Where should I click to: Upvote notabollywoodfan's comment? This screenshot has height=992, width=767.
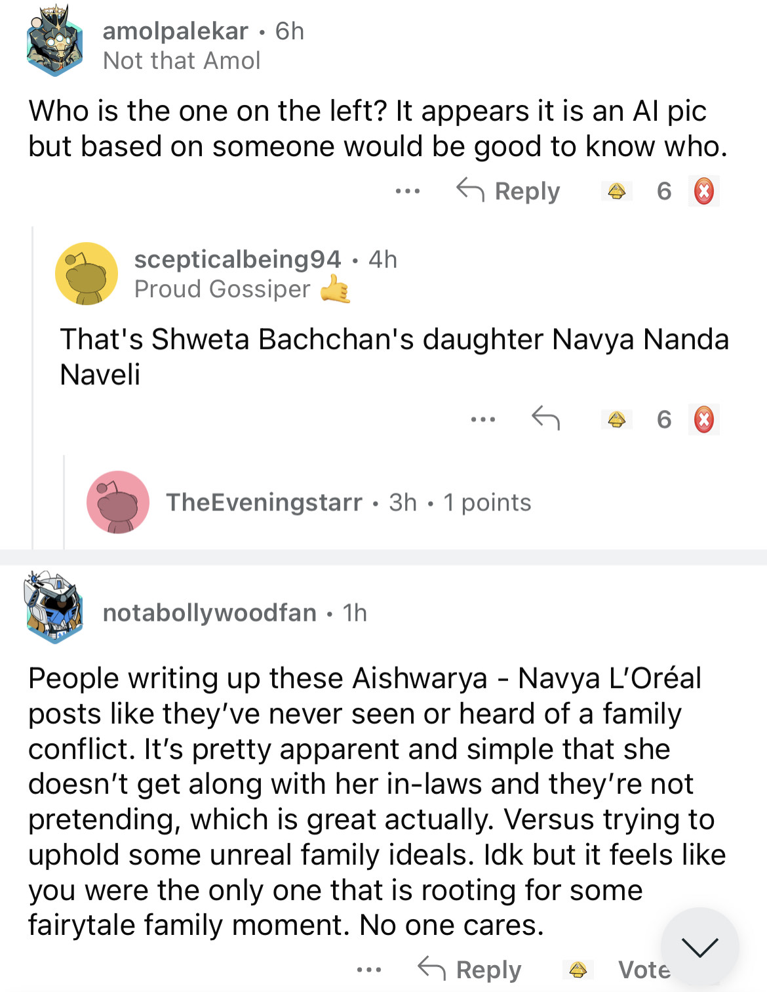pos(578,969)
